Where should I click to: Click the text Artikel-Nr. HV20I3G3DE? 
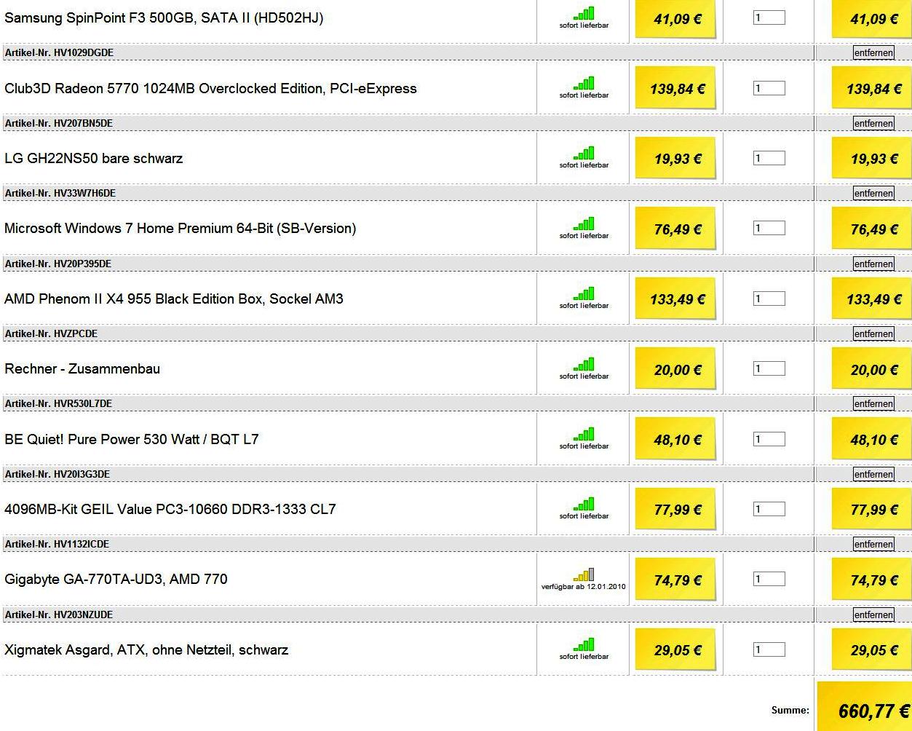coord(58,474)
